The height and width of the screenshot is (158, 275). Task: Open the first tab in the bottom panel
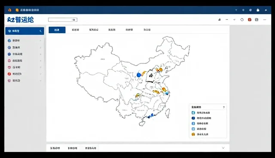55,148
